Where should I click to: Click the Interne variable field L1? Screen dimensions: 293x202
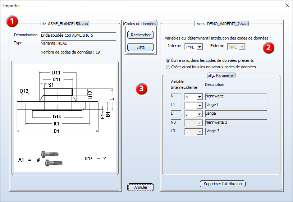point(176,105)
